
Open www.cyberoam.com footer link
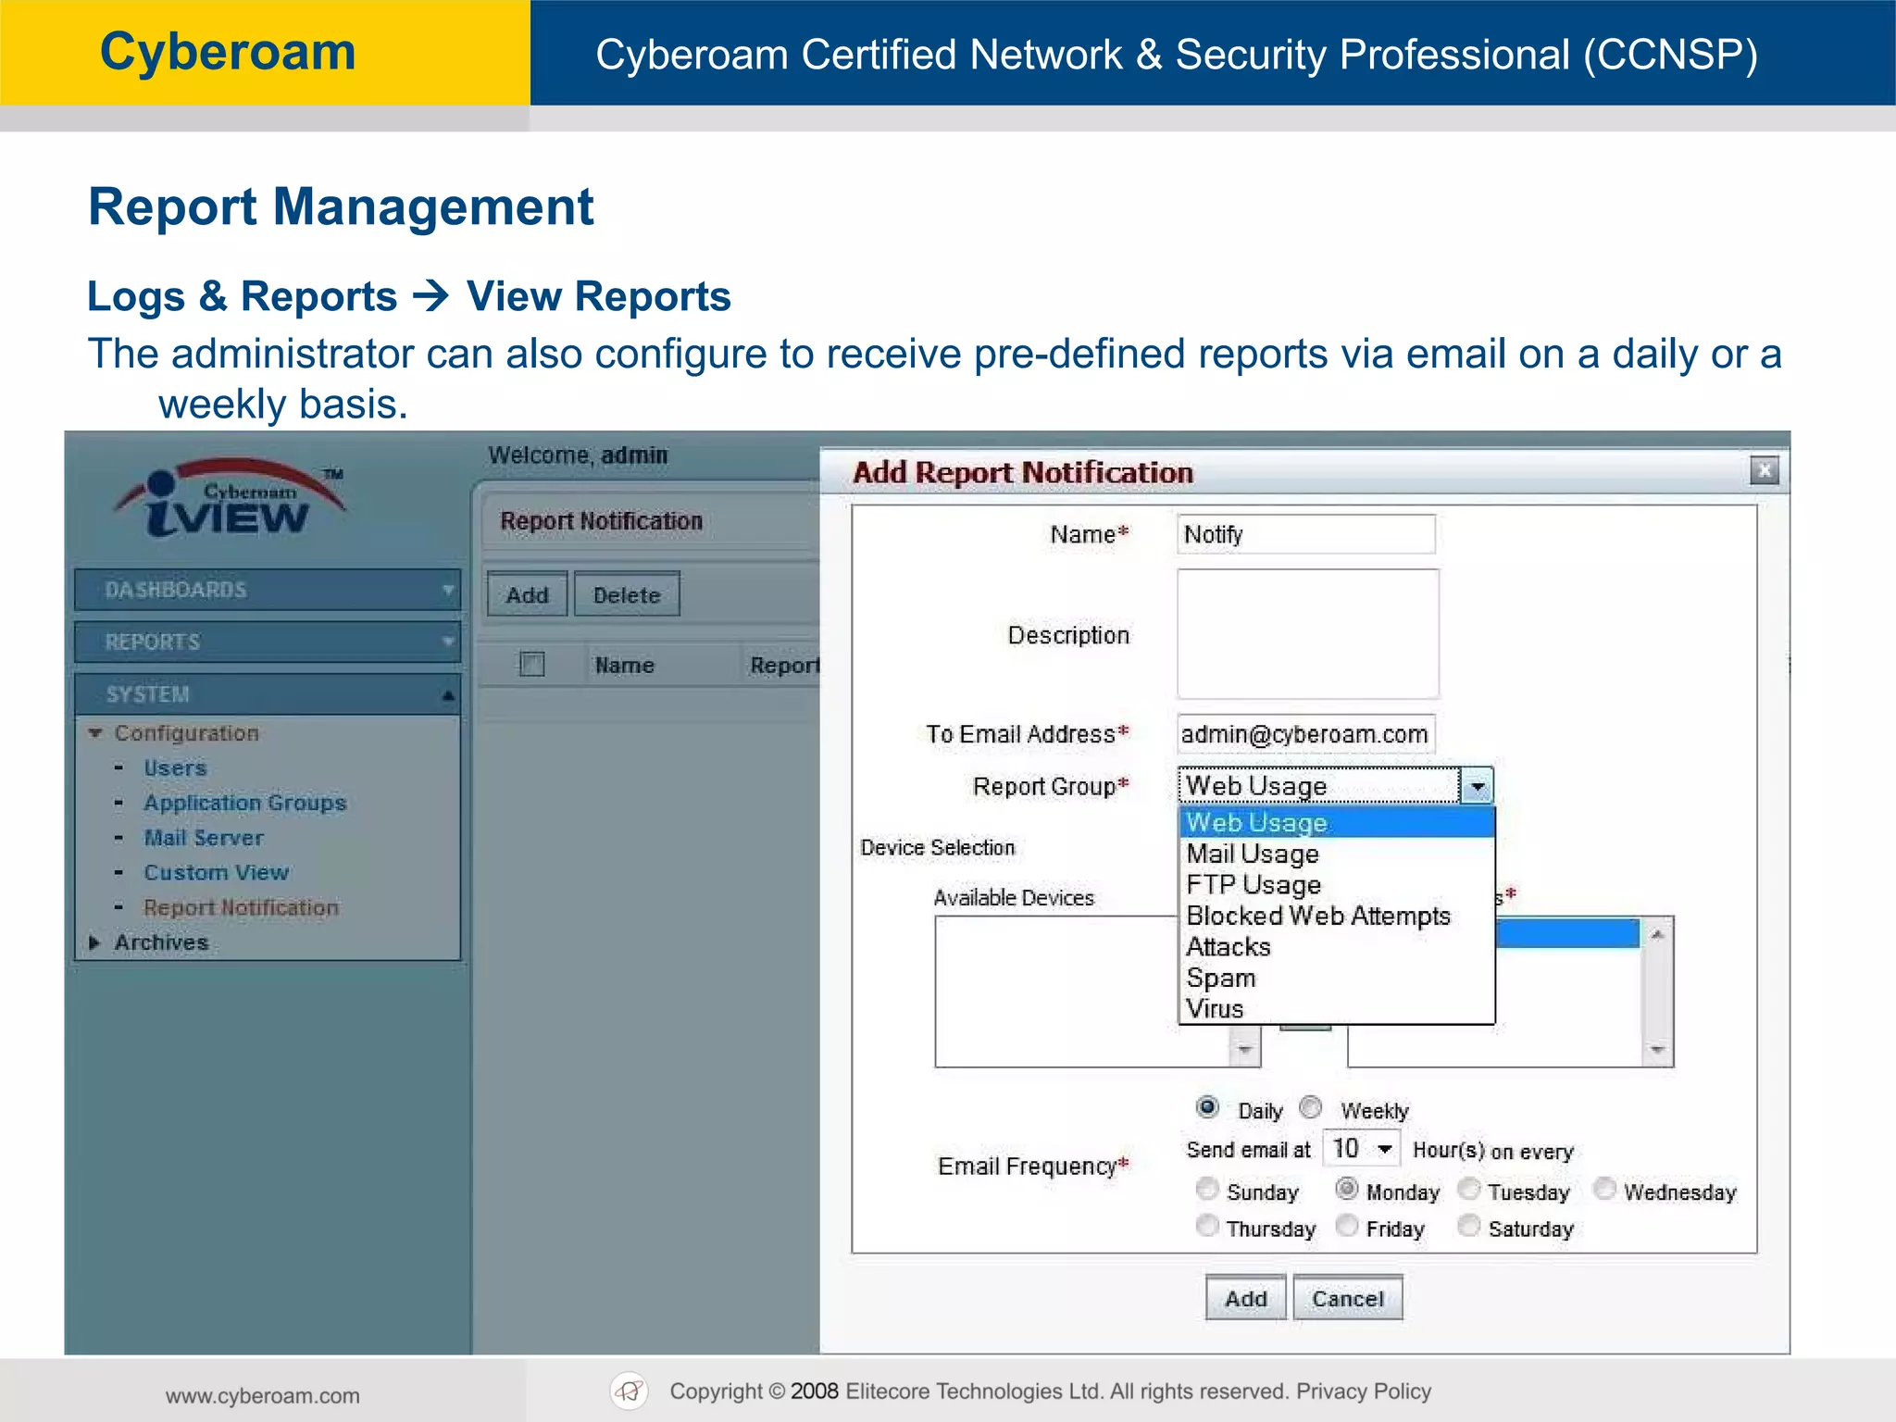(x=263, y=1395)
